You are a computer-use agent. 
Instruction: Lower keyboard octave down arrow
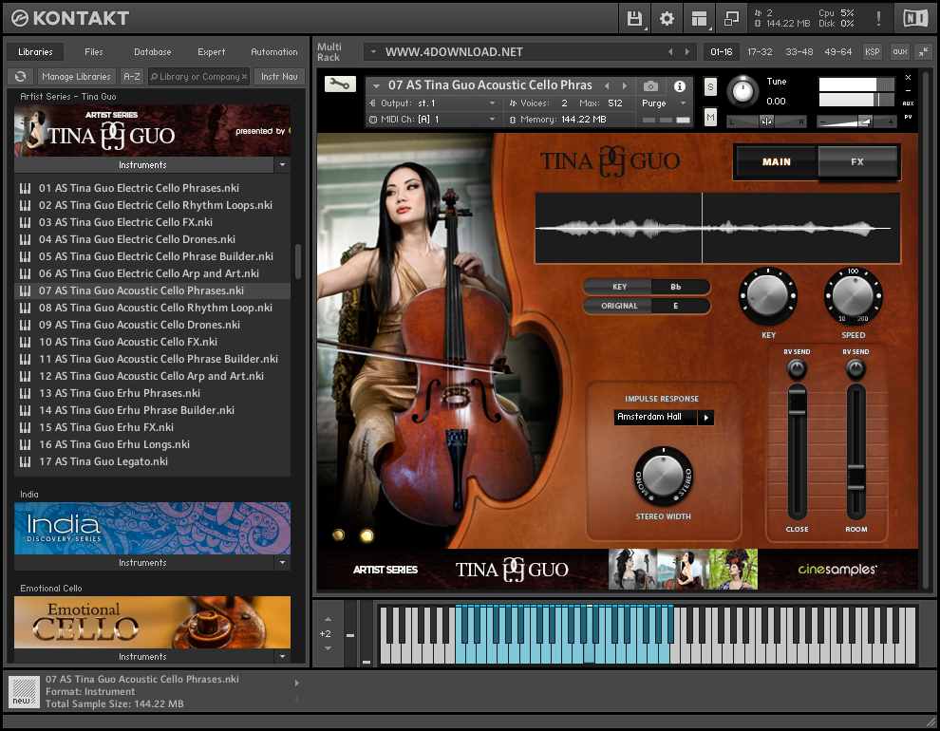(328, 648)
